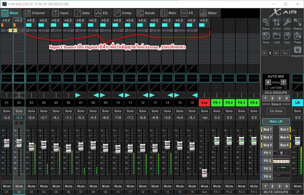Image resolution: width=304 pixels, height=195 pixels.
Task: Open the Comp tab
Action: [122, 13]
